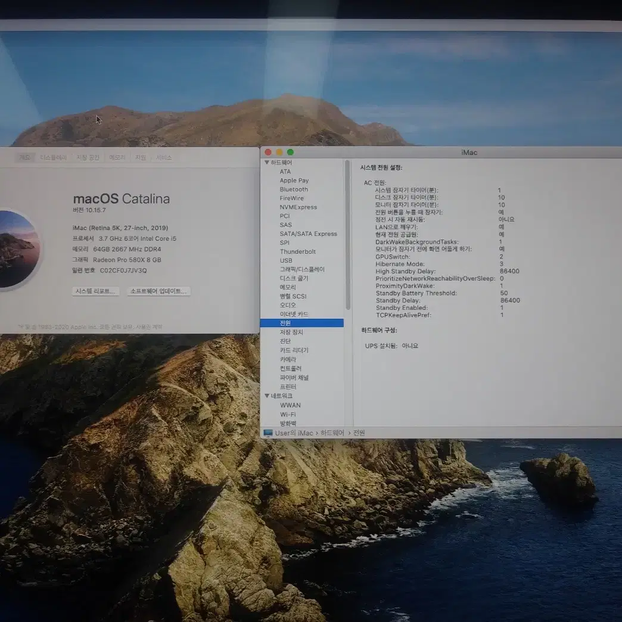
Task: Select 오디오 in the sidebar
Action: click(x=288, y=305)
